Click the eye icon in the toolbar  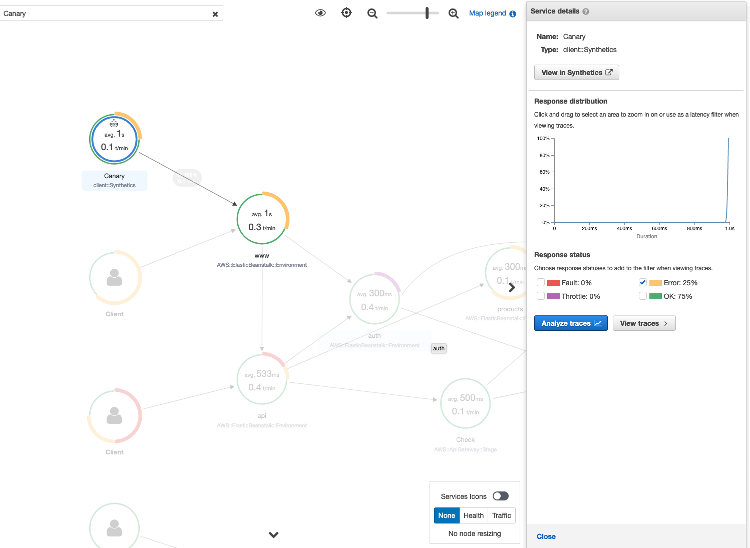(x=320, y=13)
